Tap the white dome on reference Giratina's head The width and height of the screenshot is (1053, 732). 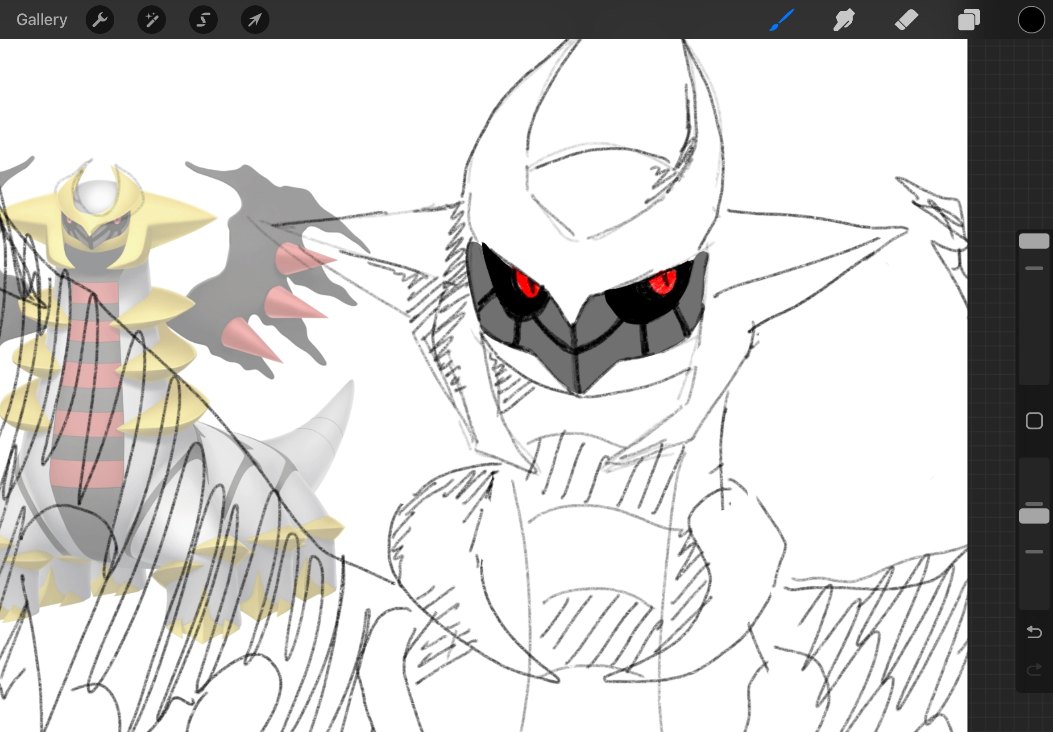(97, 196)
